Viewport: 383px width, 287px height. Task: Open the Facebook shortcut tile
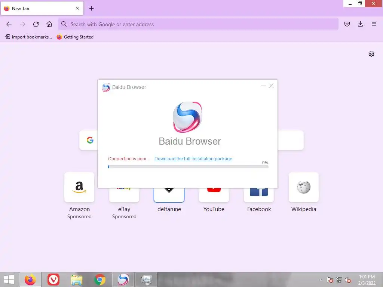tap(259, 195)
